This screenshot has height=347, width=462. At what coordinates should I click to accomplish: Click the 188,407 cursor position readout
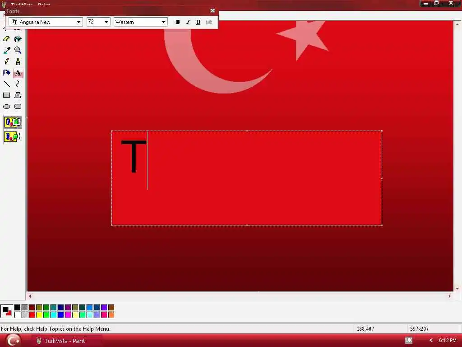click(365, 329)
